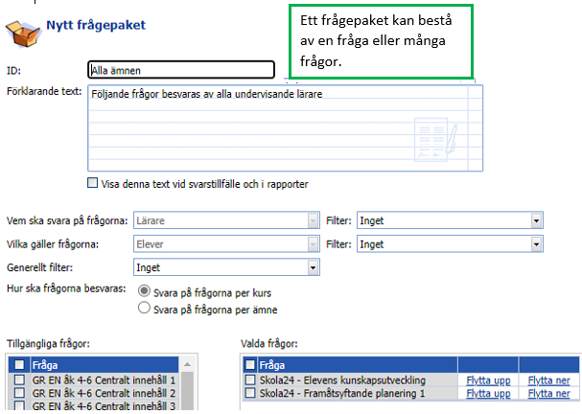This screenshot has width=582, height=414.
Task: Click Flytta ner for Elevens kunskapsutveckling
Action: coord(548,380)
